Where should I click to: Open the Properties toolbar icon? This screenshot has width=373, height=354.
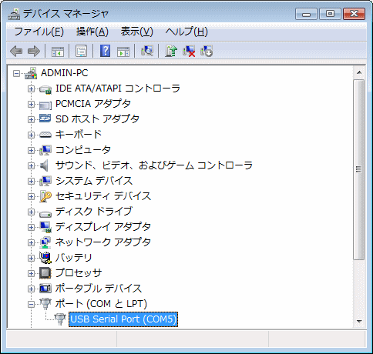tap(82, 51)
